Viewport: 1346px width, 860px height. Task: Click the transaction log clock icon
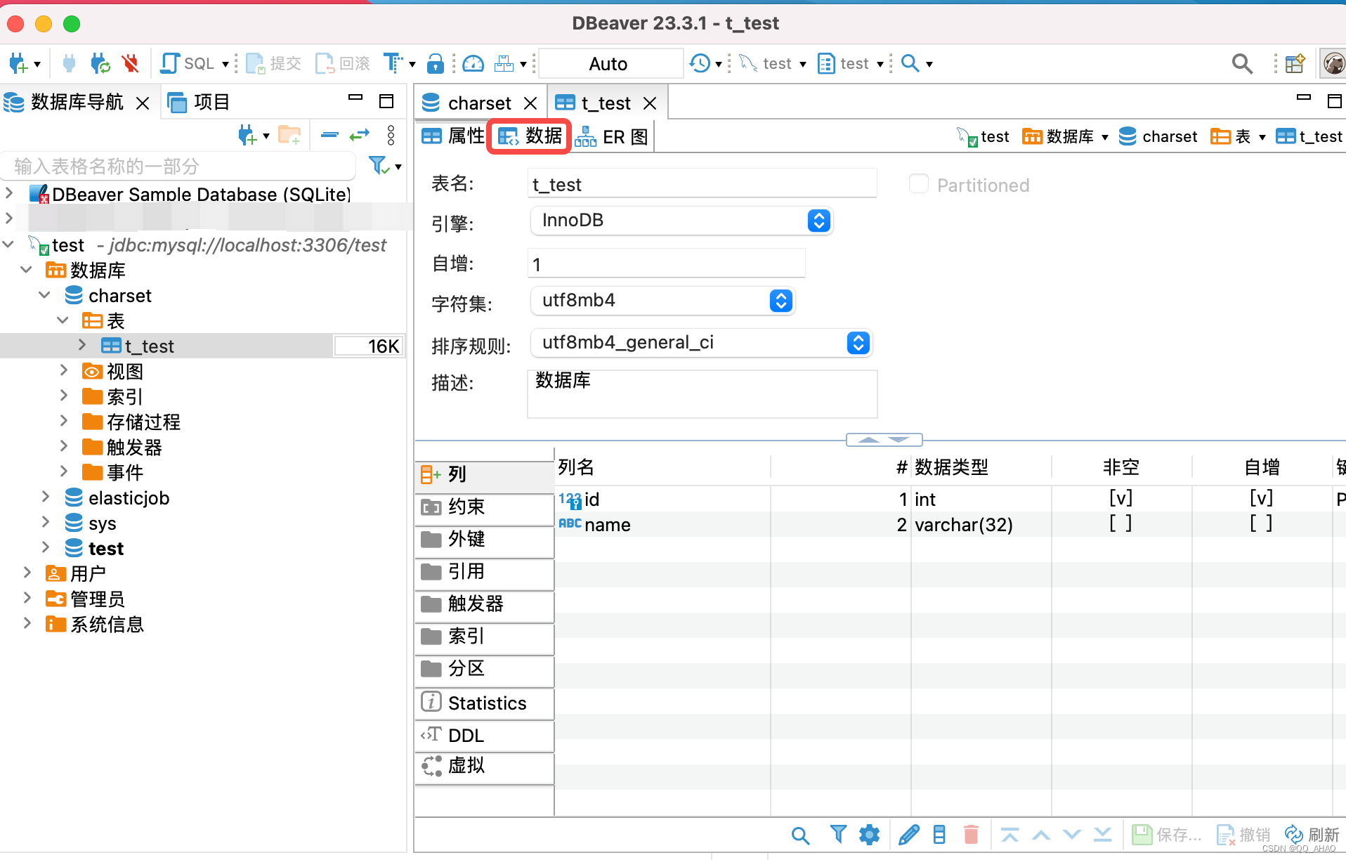[700, 64]
